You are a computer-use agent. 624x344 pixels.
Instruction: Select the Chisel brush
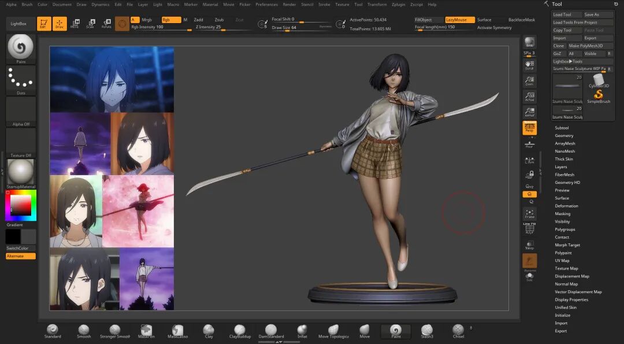tap(458, 331)
